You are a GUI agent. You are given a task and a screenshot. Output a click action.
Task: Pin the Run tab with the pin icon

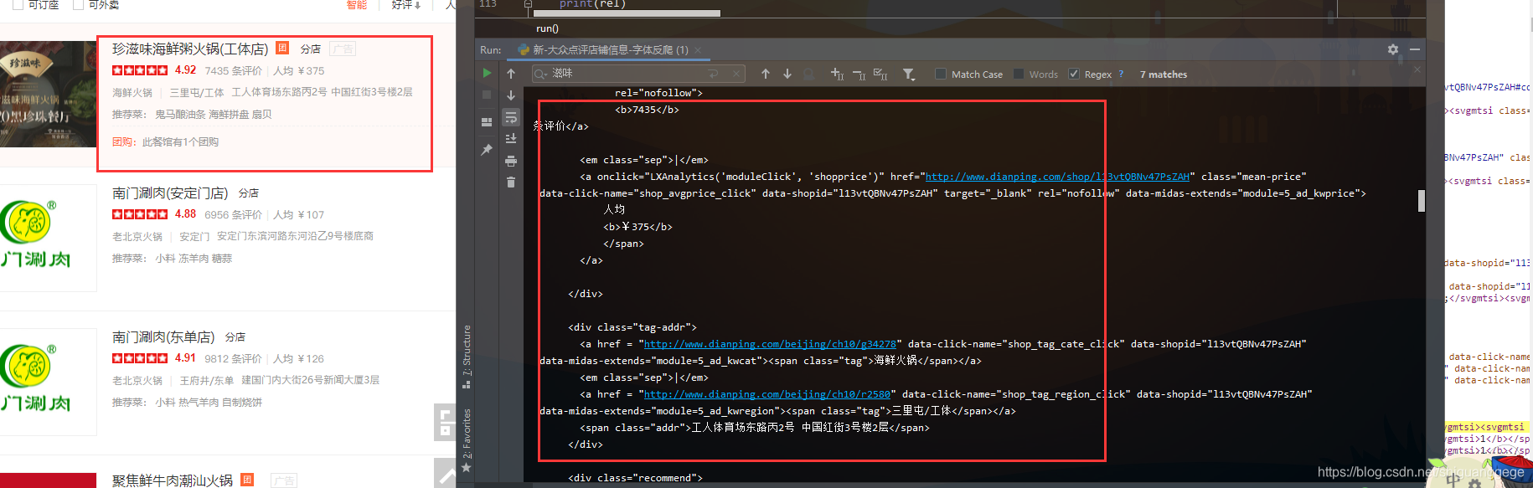click(x=487, y=150)
